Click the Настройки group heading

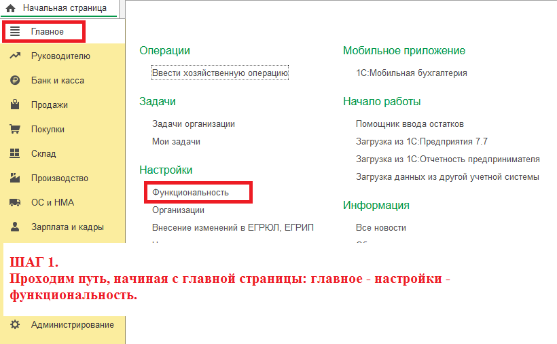[x=166, y=170]
